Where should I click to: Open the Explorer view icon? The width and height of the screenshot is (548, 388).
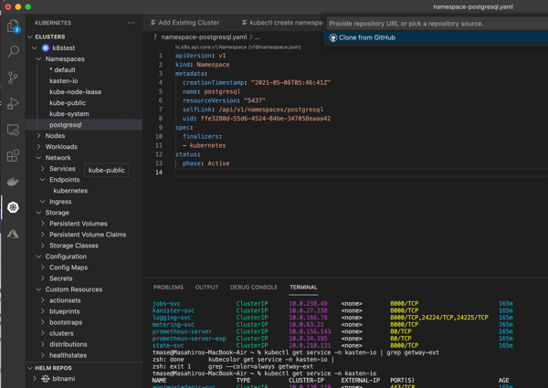(x=14, y=26)
